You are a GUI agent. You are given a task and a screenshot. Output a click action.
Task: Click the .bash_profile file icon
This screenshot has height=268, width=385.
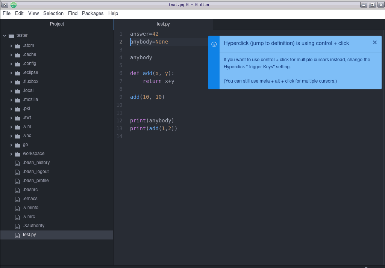(17, 181)
